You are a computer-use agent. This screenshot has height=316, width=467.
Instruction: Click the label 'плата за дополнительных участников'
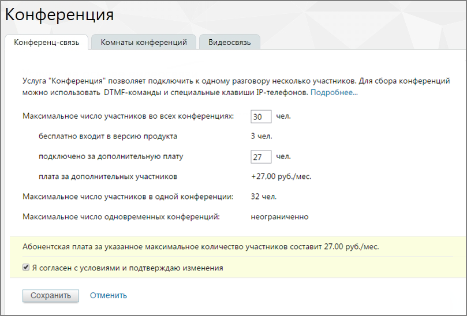108,176
